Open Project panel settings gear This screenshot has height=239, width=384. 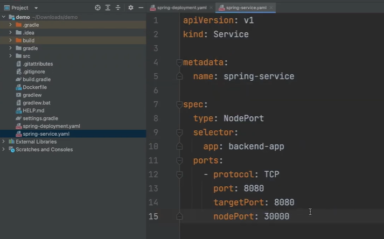coord(131,8)
